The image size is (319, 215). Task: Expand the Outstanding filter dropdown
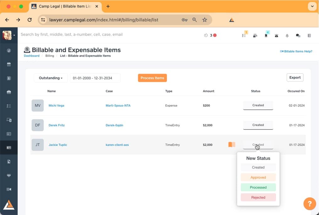click(x=51, y=78)
